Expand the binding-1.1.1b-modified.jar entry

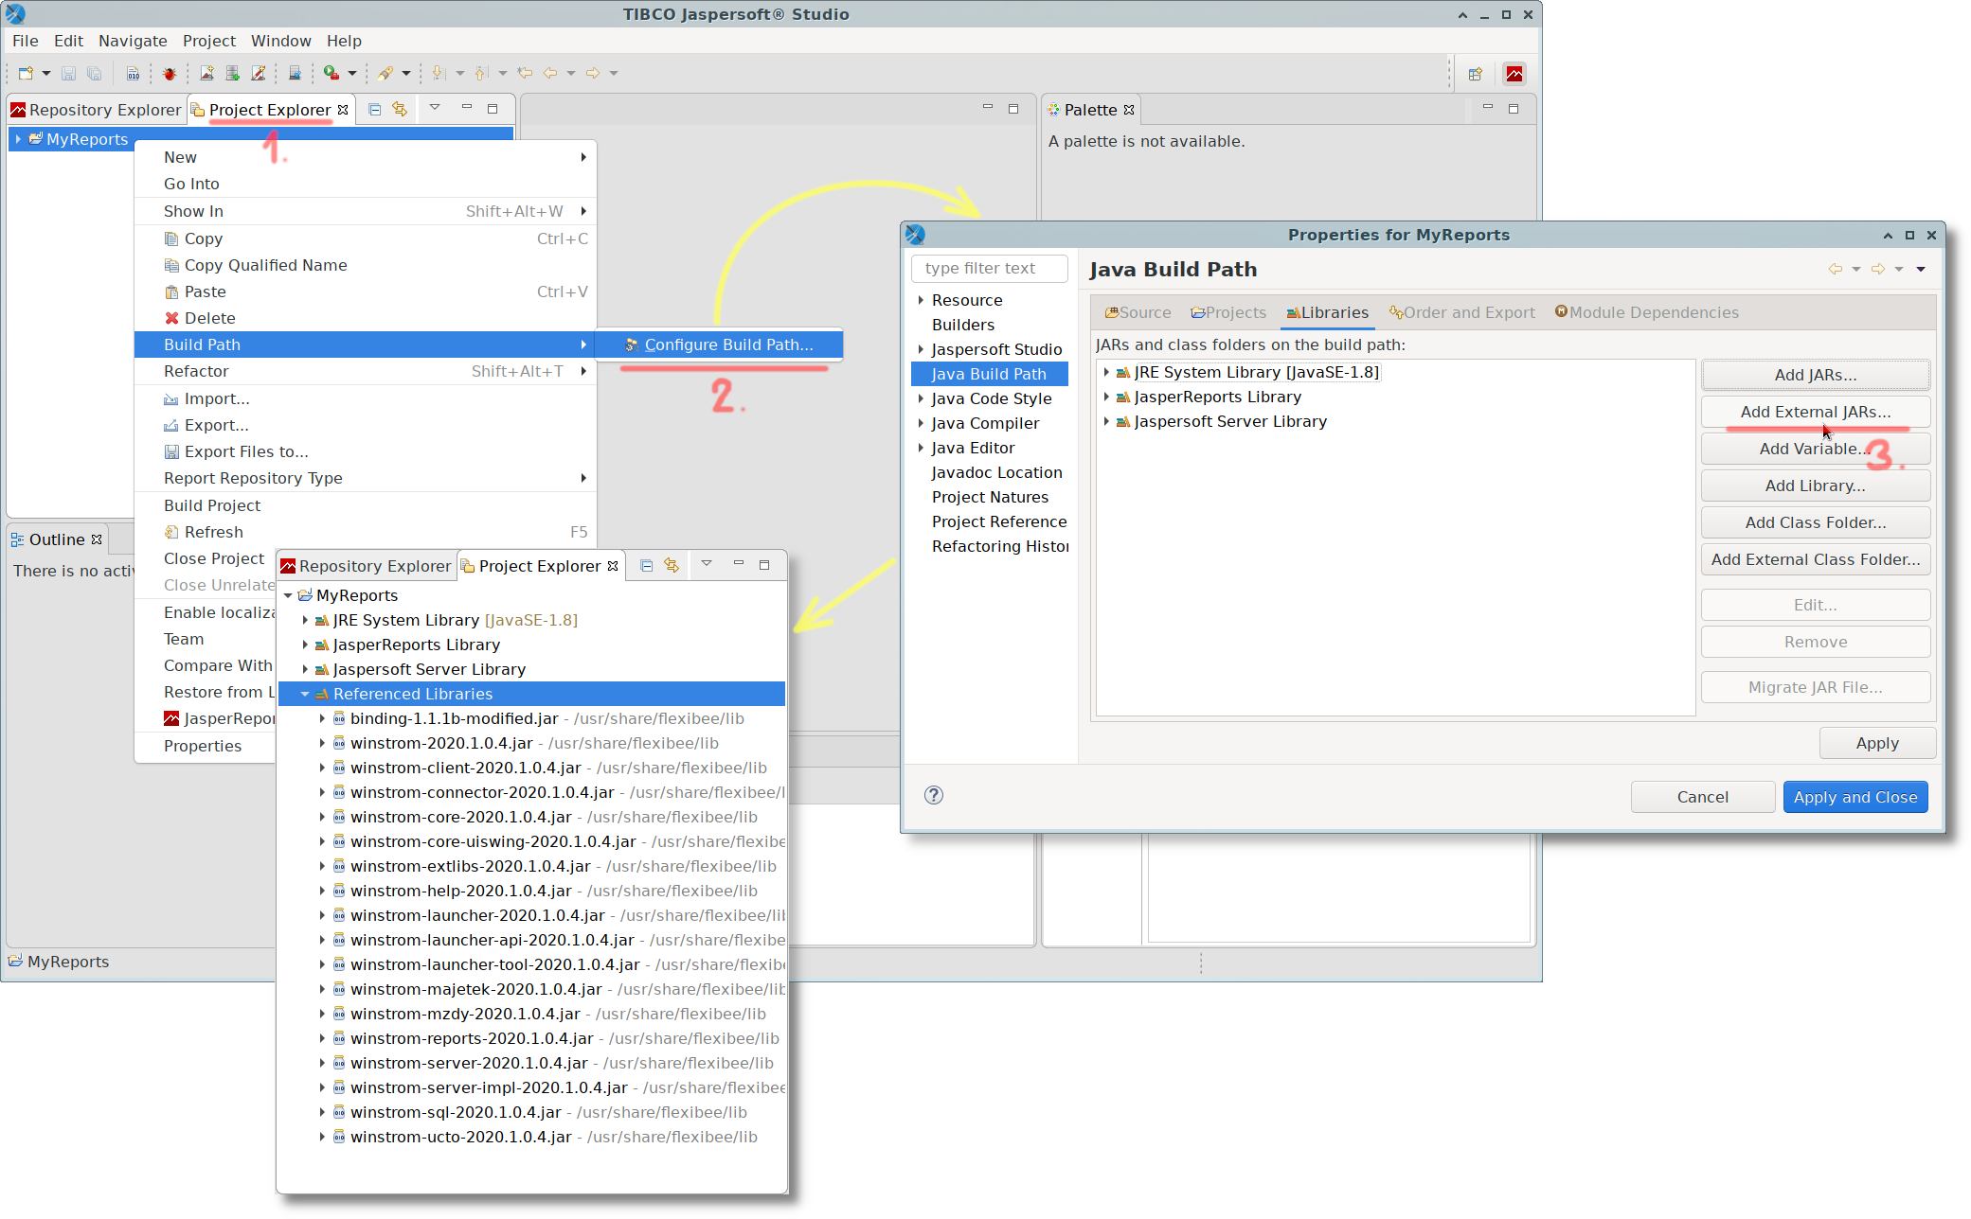coord(322,718)
